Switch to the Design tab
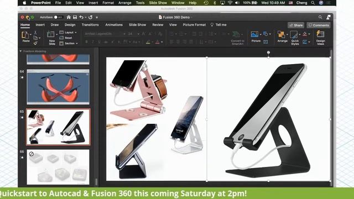The height and width of the screenshot is (199, 354). tap(70, 25)
